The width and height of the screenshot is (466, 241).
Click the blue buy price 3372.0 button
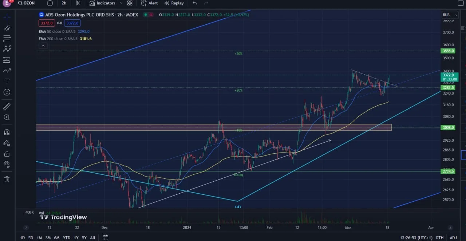[72, 23]
